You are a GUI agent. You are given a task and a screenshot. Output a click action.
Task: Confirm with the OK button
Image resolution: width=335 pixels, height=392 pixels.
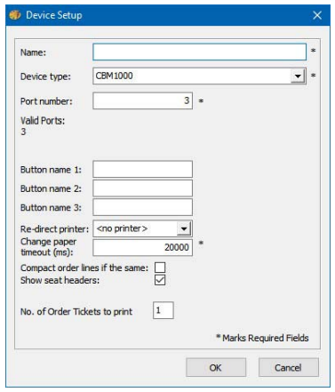(216, 367)
